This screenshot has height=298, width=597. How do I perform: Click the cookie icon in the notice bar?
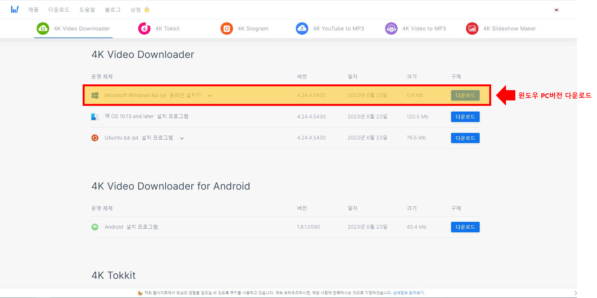[140, 293]
